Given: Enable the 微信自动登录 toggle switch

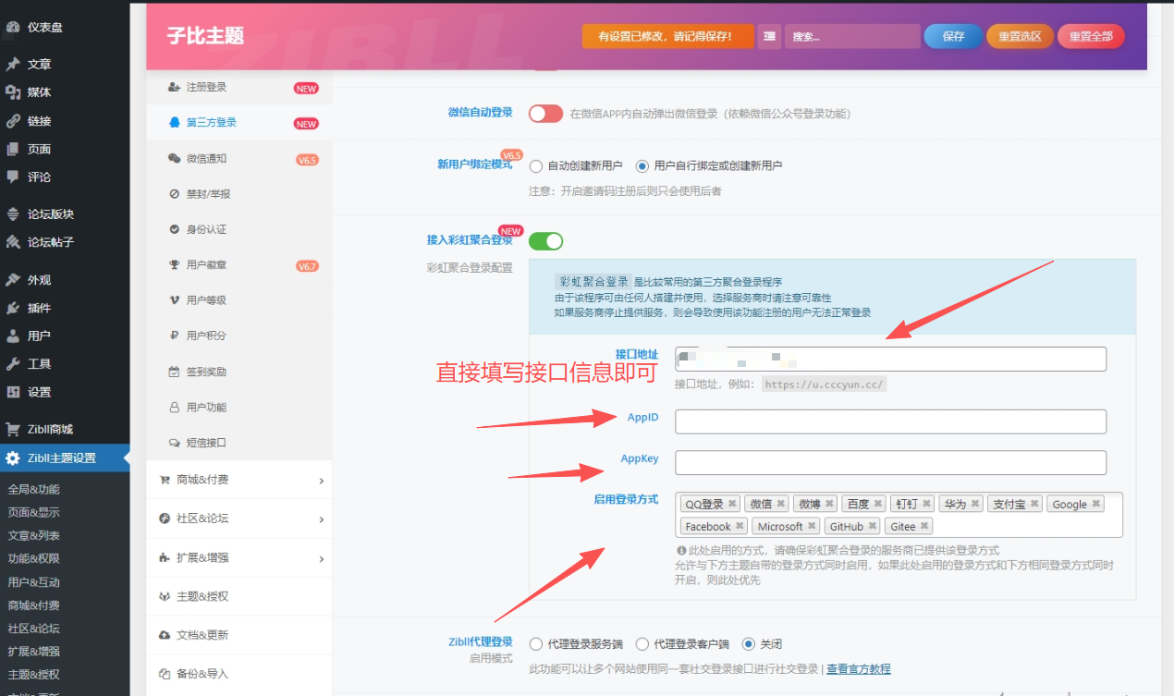Looking at the screenshot, I should coord(545,114).
